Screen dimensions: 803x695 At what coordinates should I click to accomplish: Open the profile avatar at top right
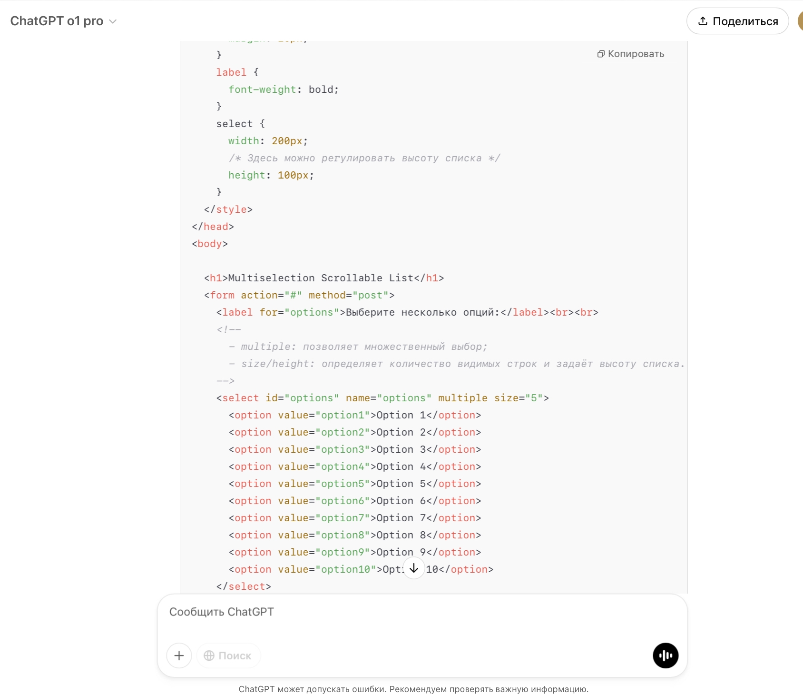[x=800, y=21]
